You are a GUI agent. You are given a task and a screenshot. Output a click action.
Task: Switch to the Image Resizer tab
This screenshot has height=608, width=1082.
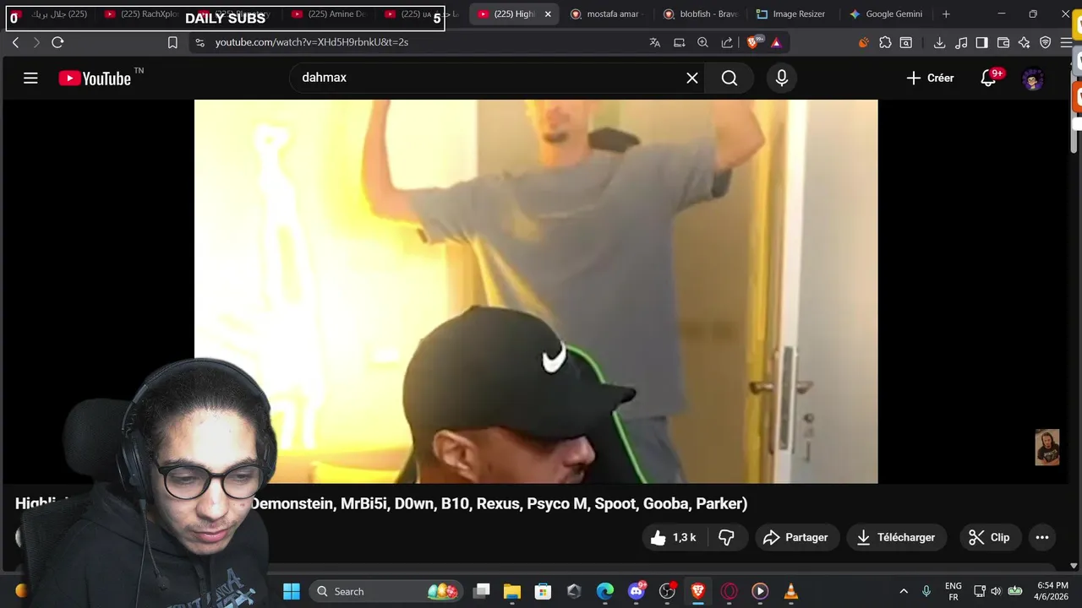791,14
